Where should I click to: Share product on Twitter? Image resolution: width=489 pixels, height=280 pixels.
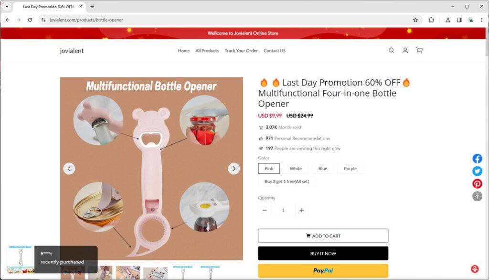[x=477, y=171]
